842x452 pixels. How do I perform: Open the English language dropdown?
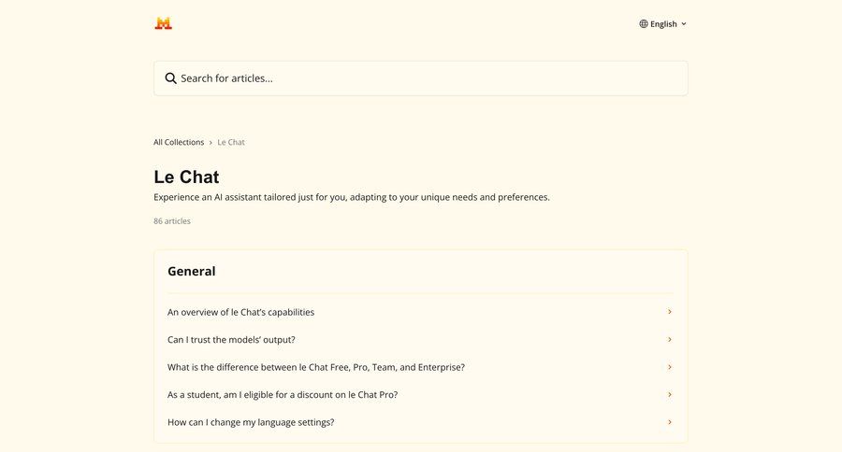point(663,24)
